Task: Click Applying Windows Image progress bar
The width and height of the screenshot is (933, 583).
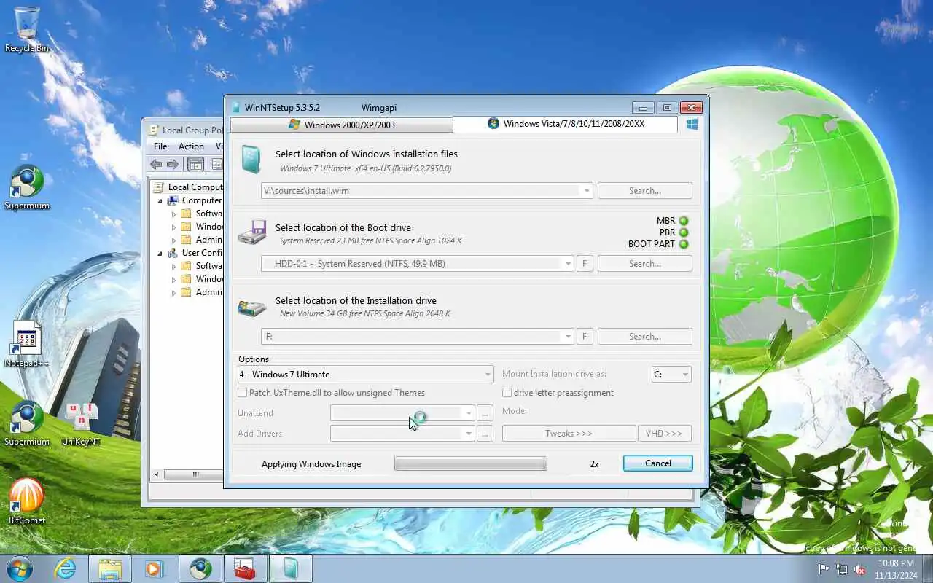Action: point(471,463)
